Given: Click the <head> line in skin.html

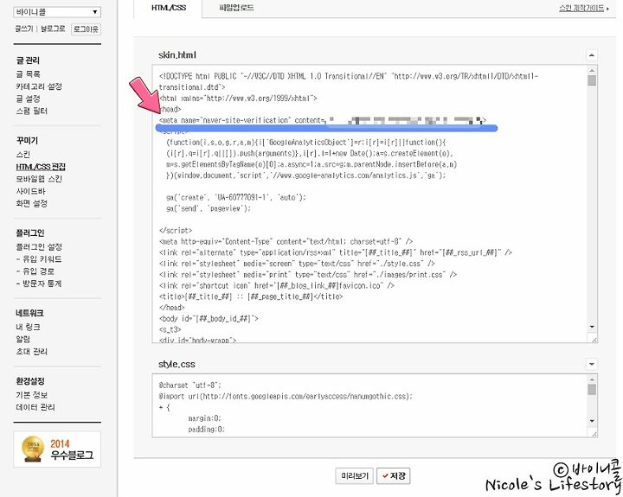Looking at the screenshot, I should 170,109.
